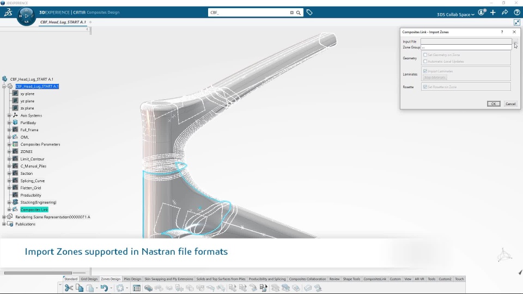Select the C_Manual_Plies tree item
523x294 pixels.
coord(33,166)
